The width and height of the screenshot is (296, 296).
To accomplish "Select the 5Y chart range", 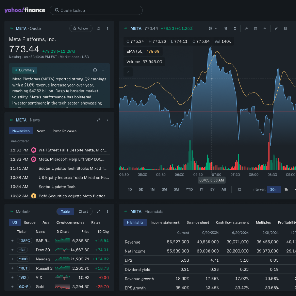I will point(212,189).
